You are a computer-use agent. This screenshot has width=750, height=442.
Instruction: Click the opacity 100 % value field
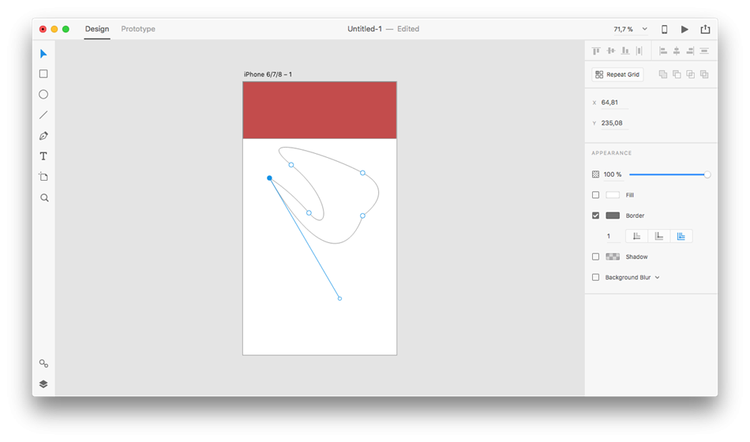[613, 174]
